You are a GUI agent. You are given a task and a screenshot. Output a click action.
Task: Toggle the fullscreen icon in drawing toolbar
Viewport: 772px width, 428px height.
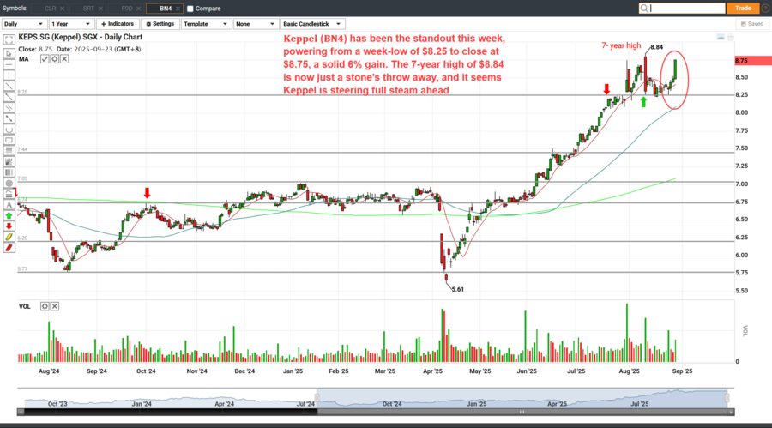tap(9, 40)
